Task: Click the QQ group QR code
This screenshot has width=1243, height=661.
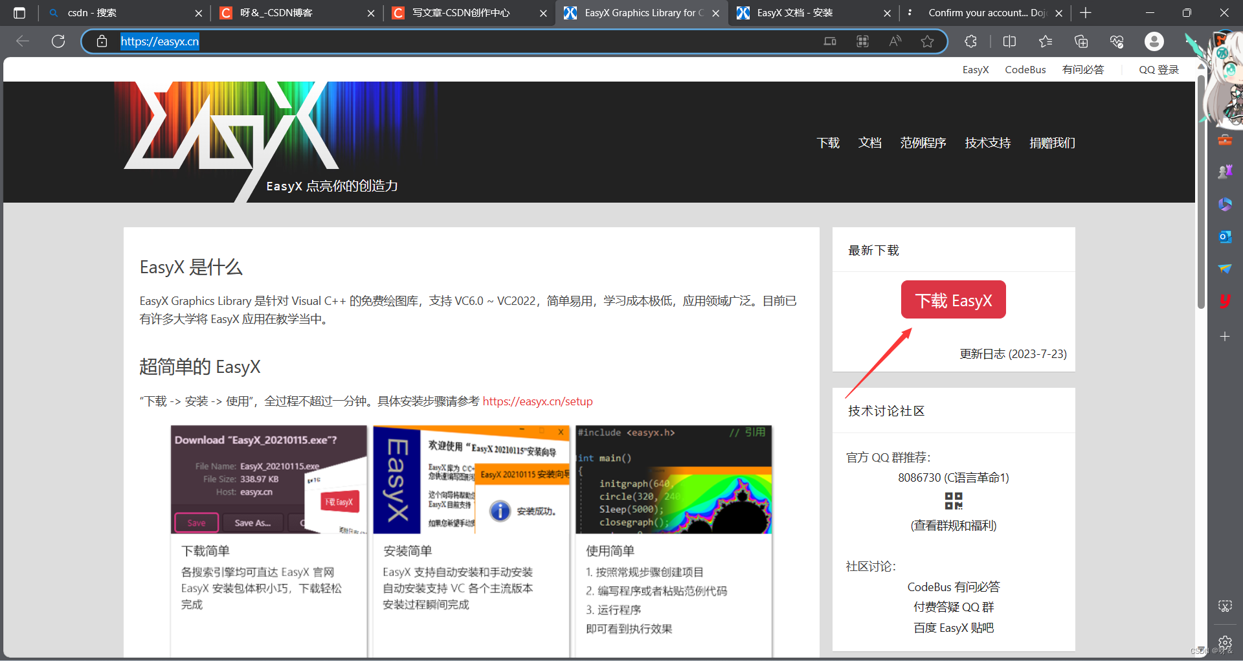Action: (953, 501)
